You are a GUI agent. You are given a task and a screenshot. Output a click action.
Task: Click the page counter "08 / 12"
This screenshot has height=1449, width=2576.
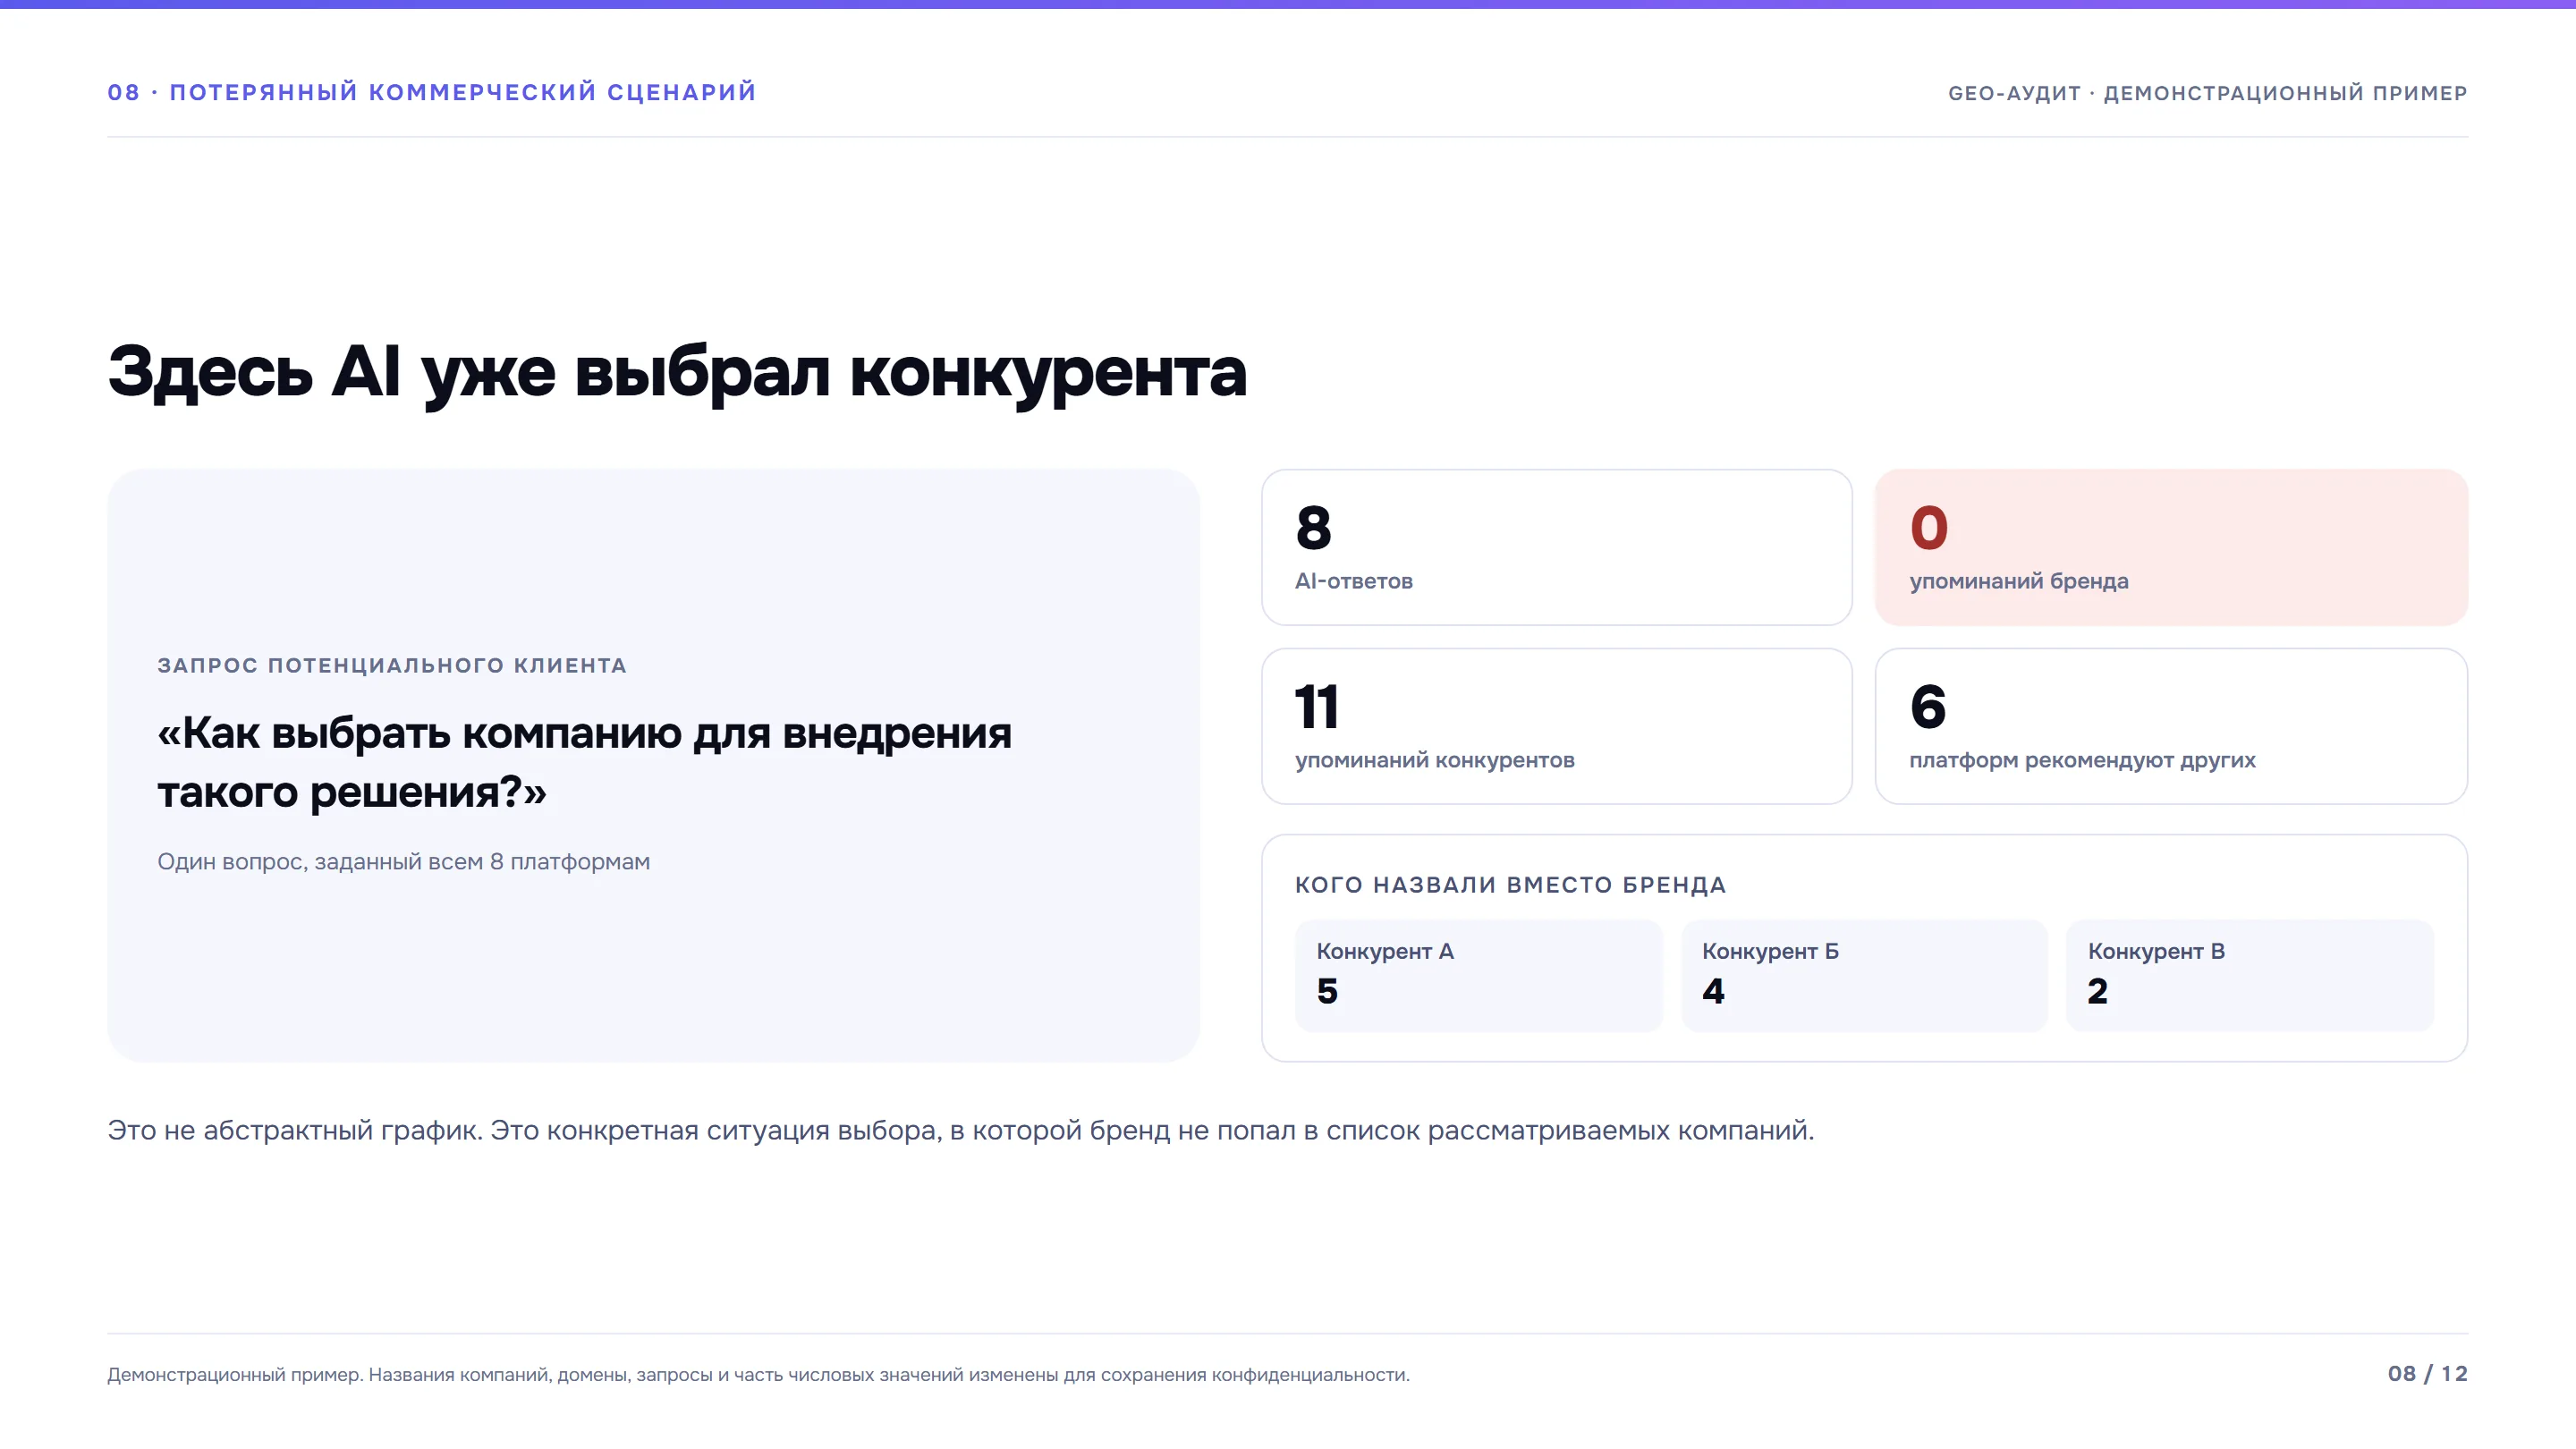(x=2427, y=1374)
